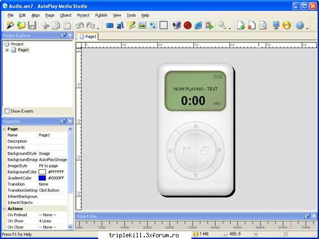Click the blue Help question icon
The height and width of the screenshot is (239, 319).
[300, 26]
